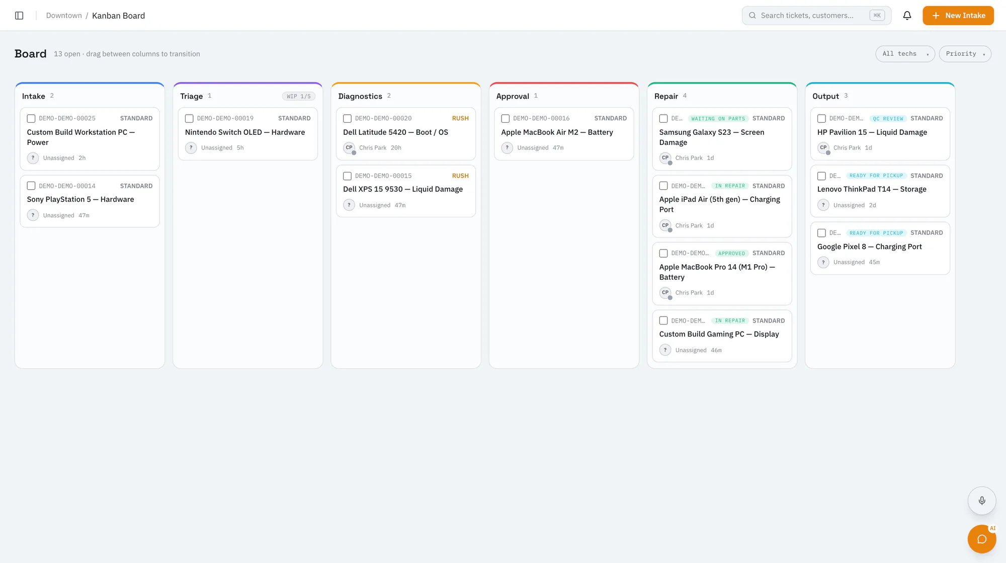The image size is (1006, 563).
Task: Click the Approved status badge
Action: pos(731,254)
